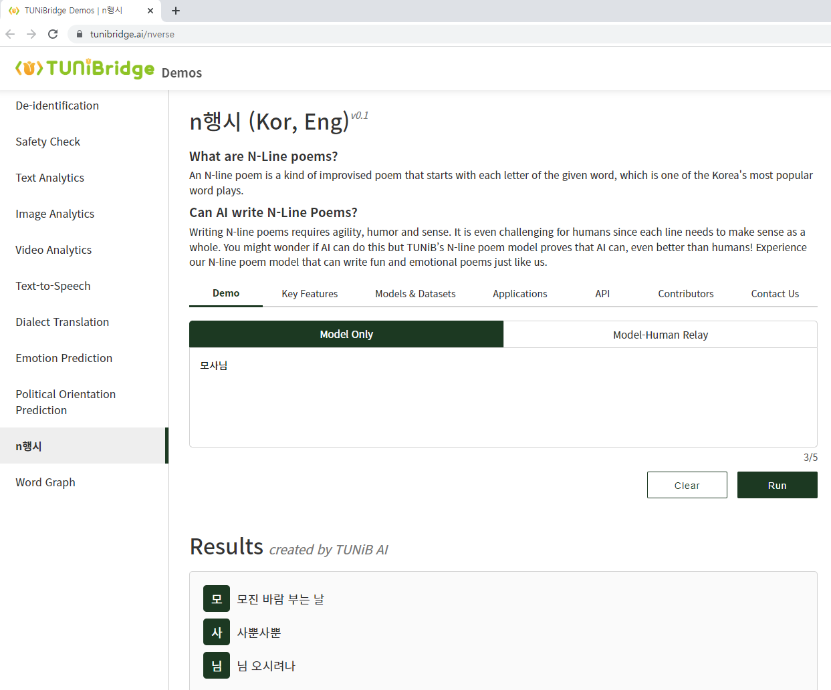
Task: Click the site security lock icon
Action: click(80, 34)
